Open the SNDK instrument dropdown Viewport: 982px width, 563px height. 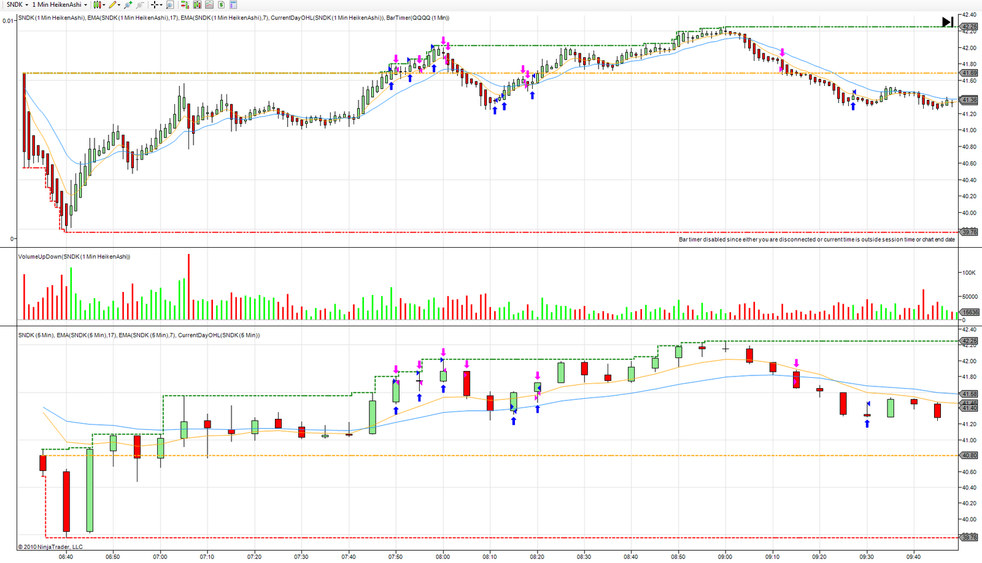[17, 4]
